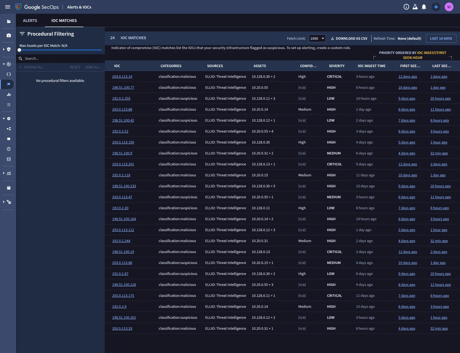The height and width of the screenshot is (353, 460).
Task: Open the shield search sidebar icon
Action: point(9,49)
